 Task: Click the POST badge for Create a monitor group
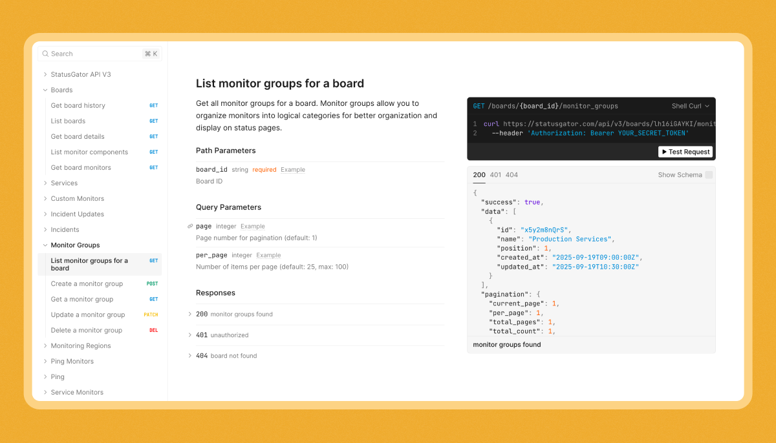(x=153, y=284)
